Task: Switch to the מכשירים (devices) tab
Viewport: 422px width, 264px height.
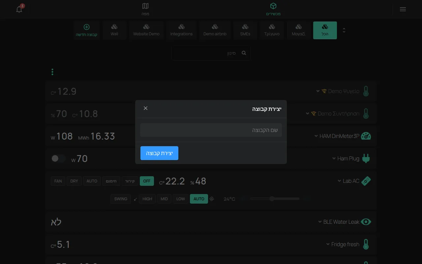Action: (273, 9)
